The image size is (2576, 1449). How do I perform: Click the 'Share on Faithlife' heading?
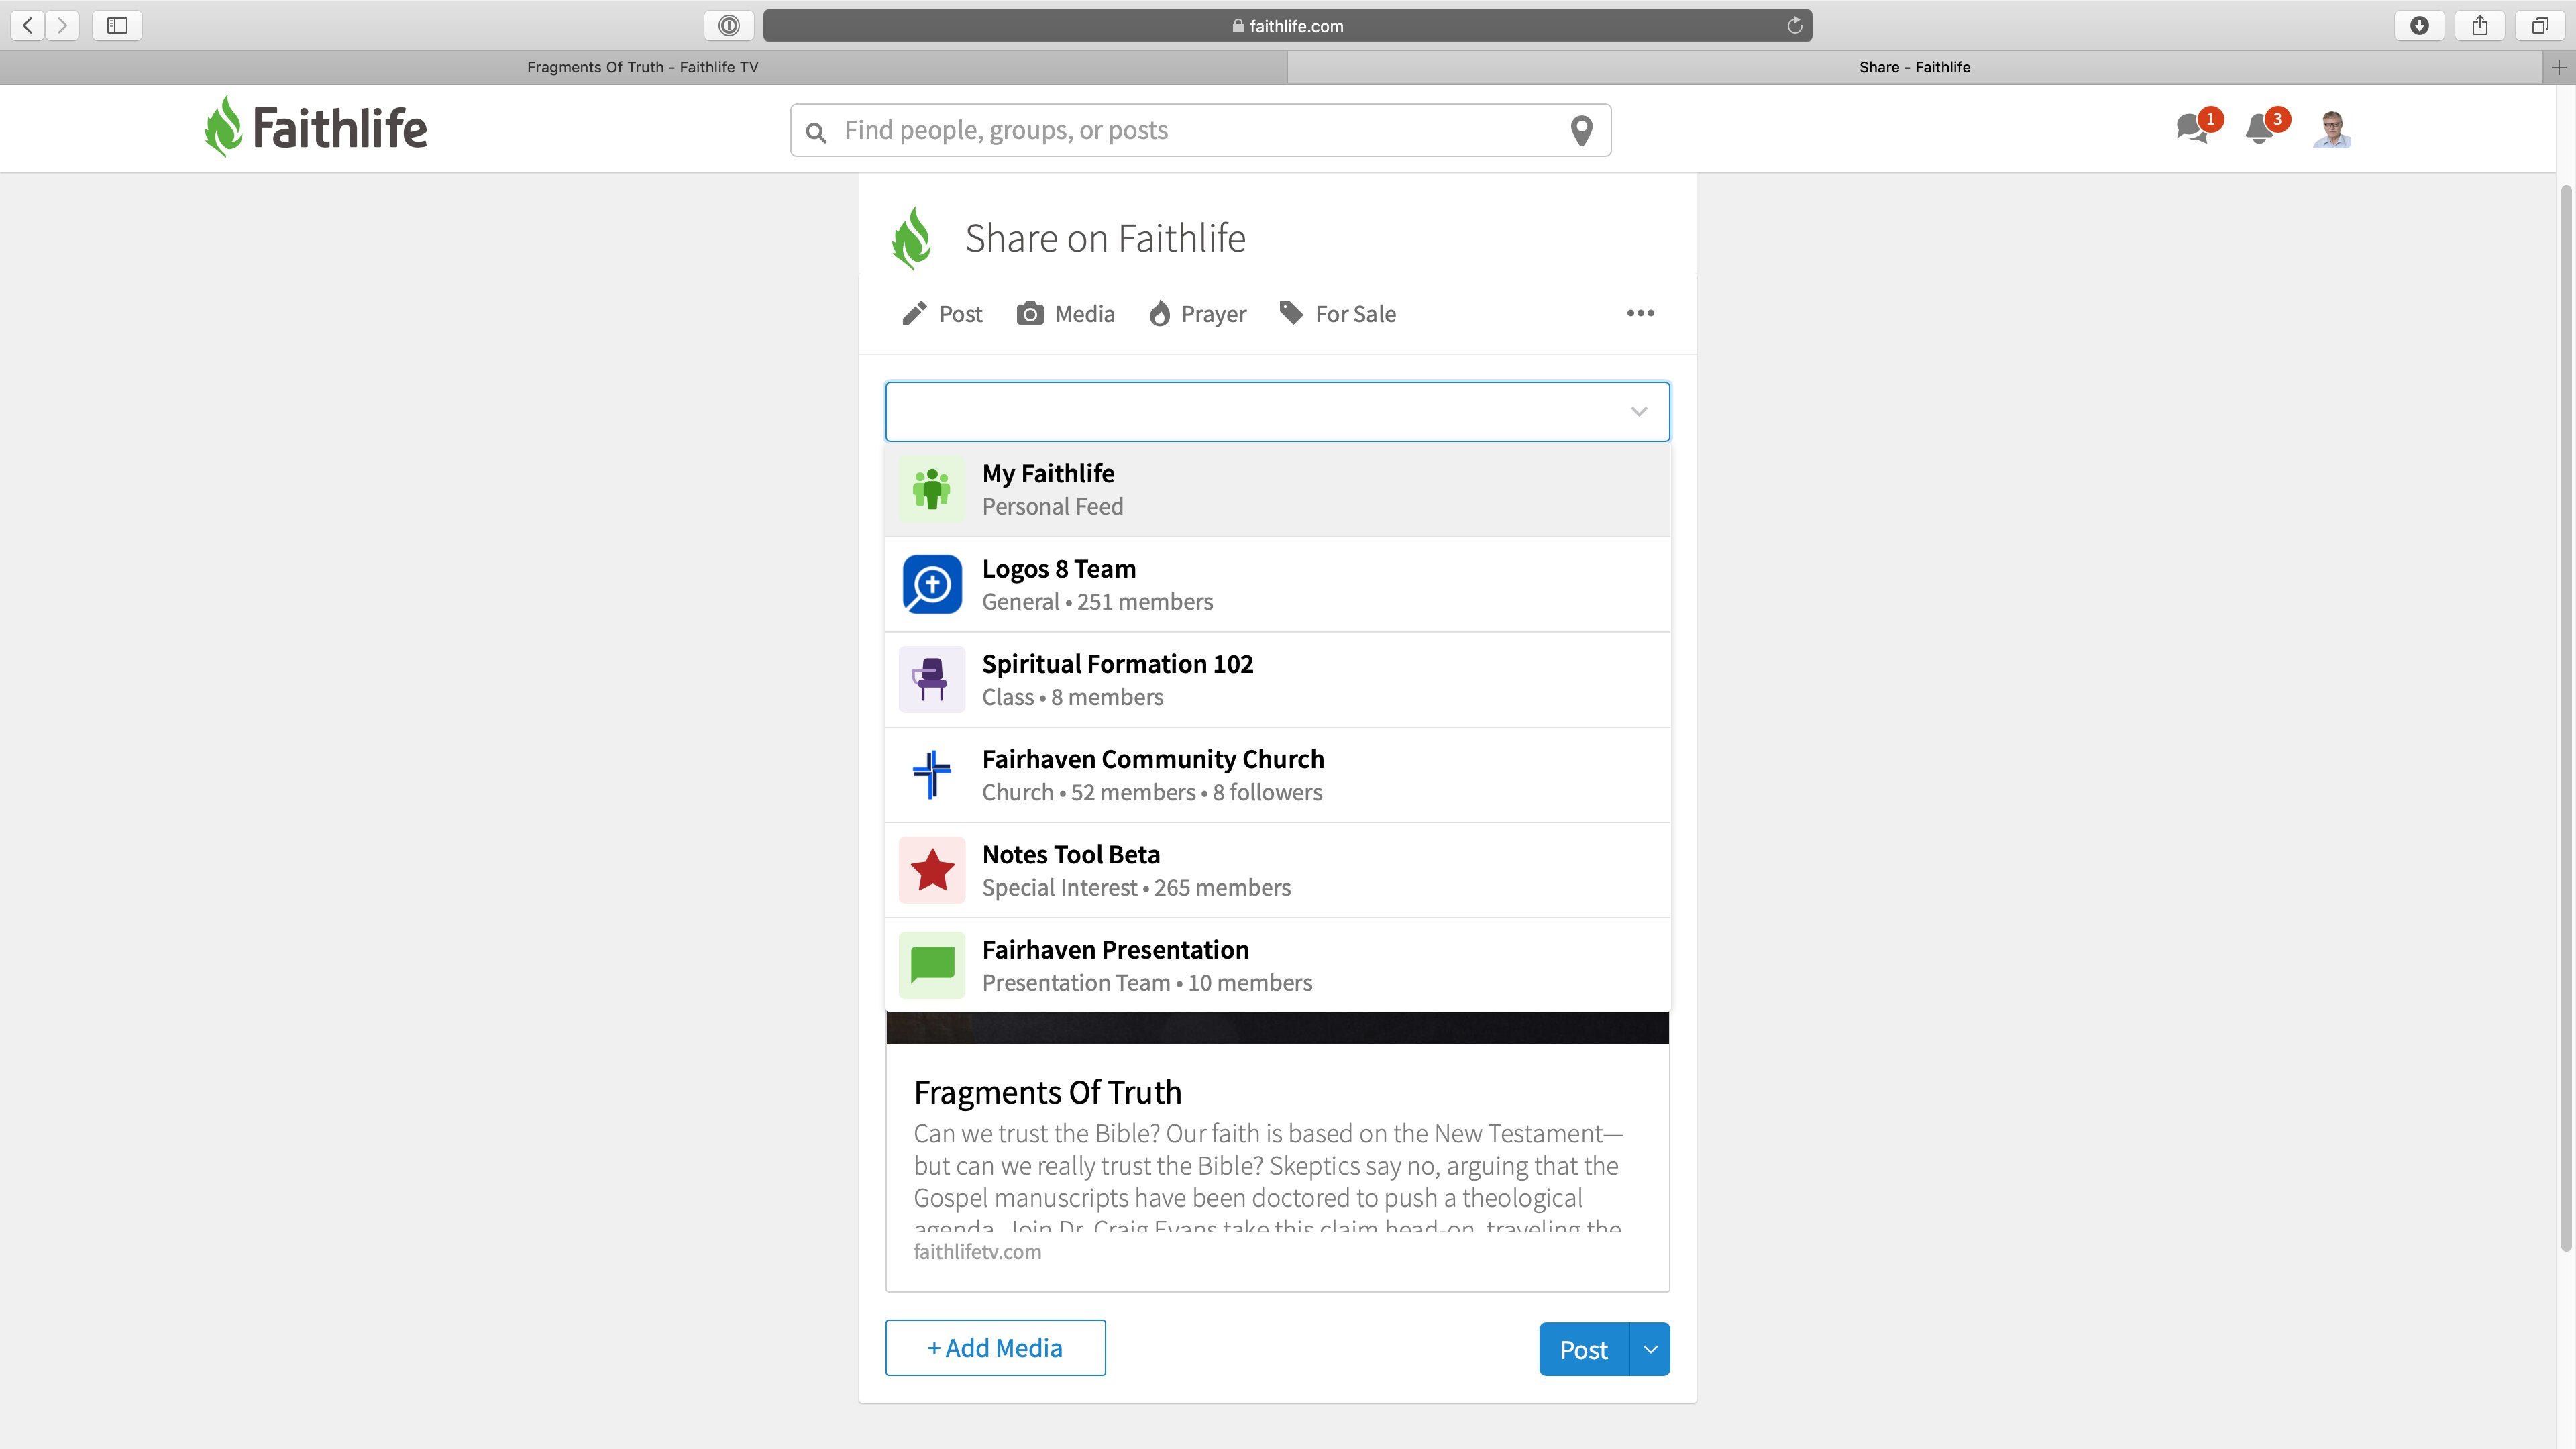1105,239
